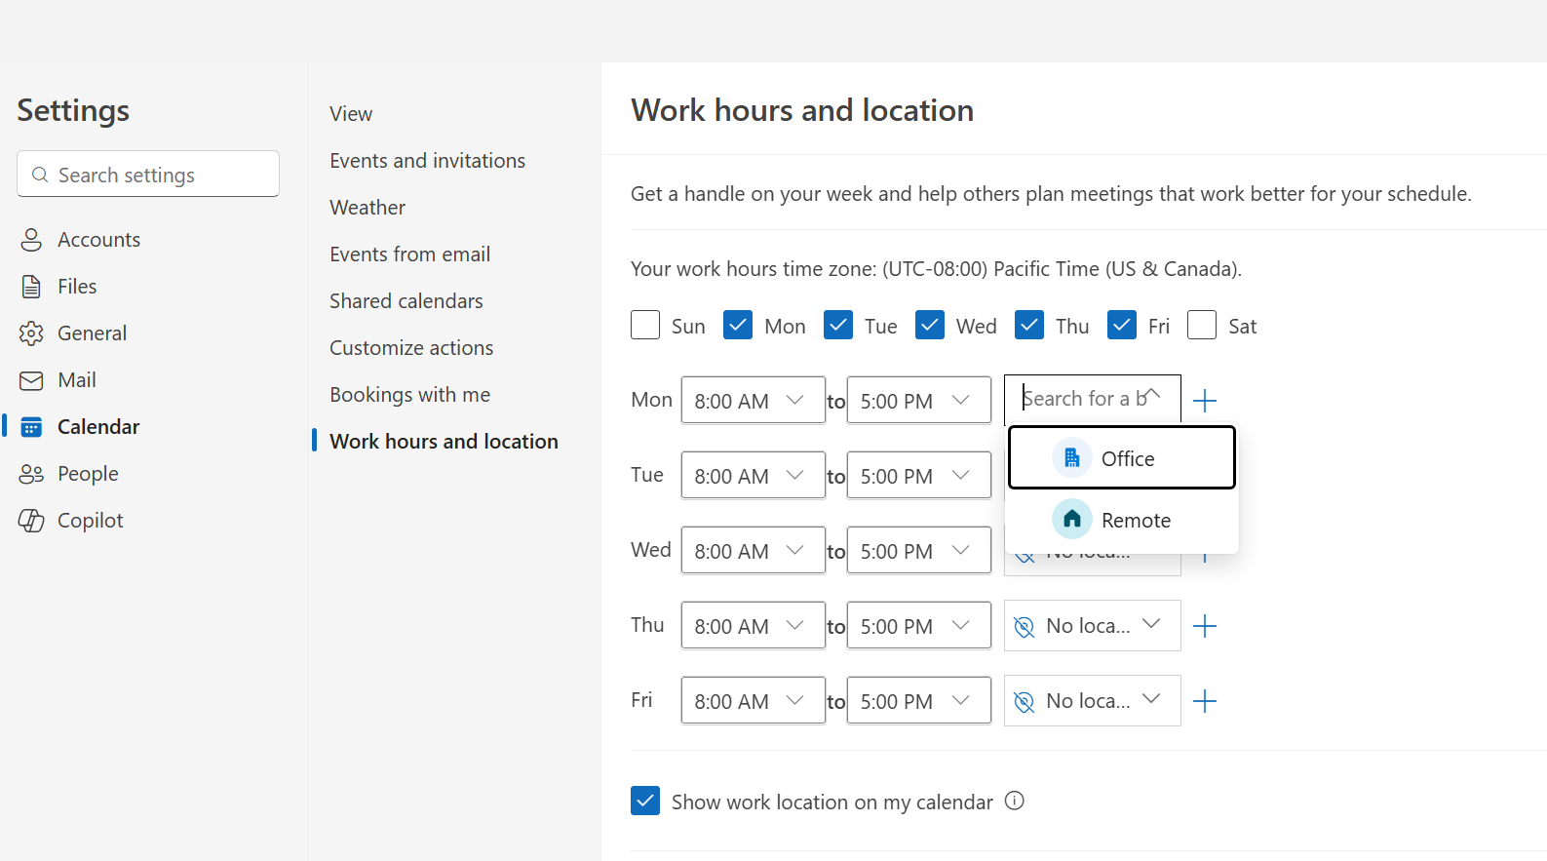1547x861 pixels.
Task: Open Events from email settings
Action: [x=409, y=254]
